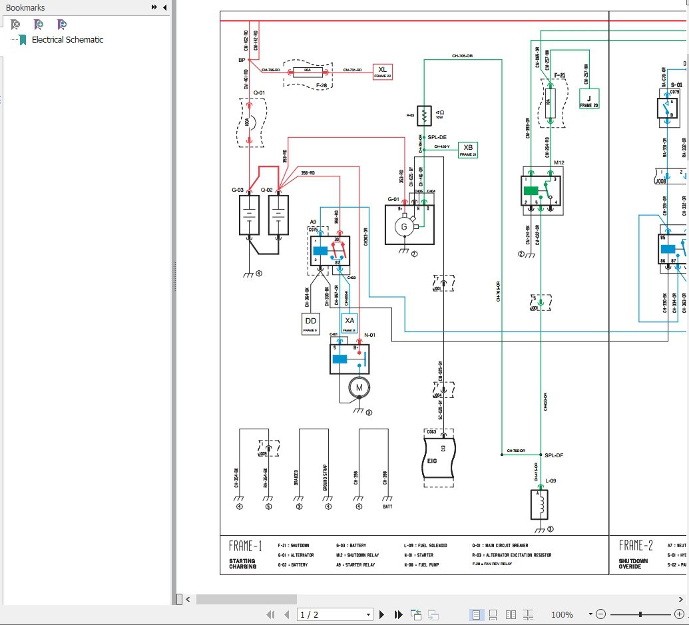The image size is (689, 625).
Task: Go to the next page
Action: [x=382, y=614]
